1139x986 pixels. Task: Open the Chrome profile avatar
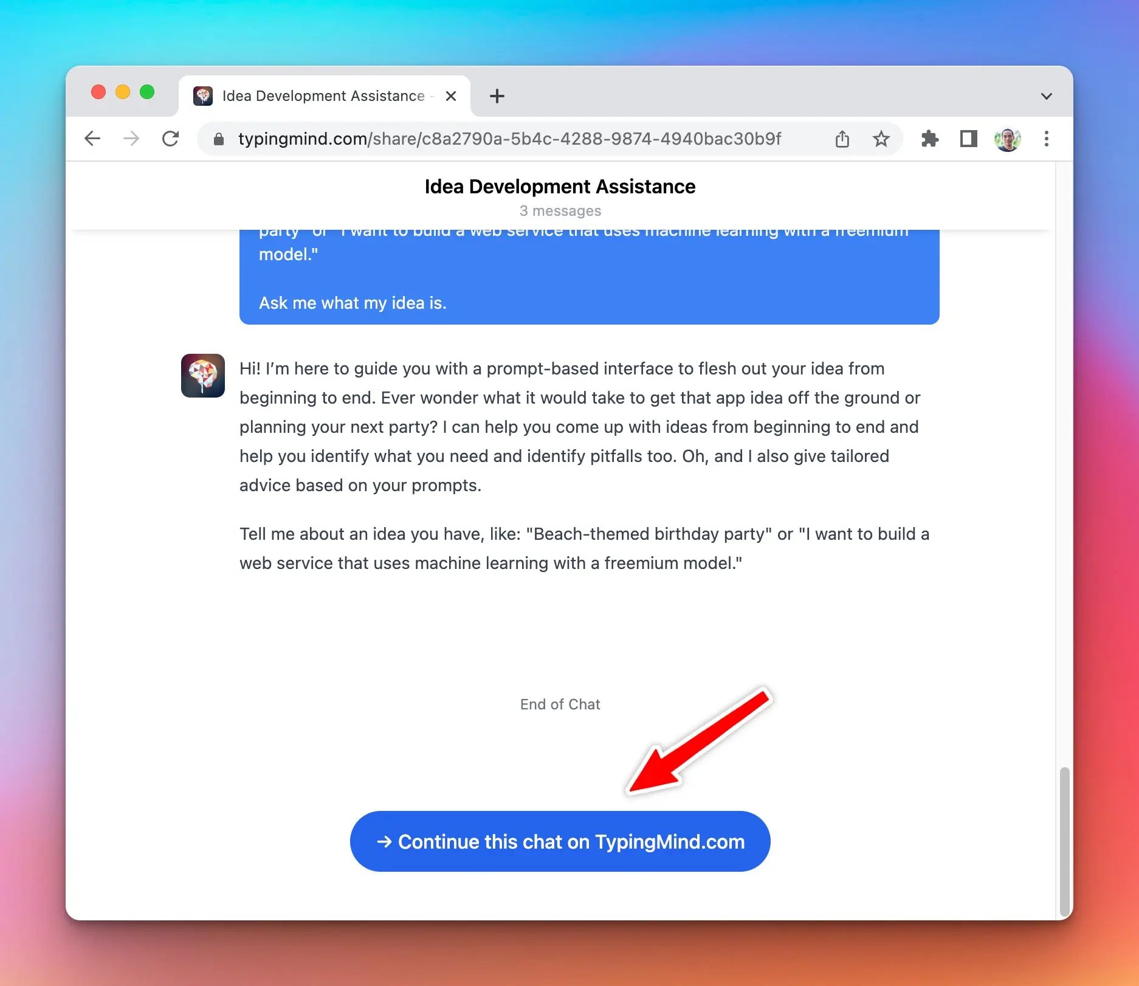click(1008, 139)
